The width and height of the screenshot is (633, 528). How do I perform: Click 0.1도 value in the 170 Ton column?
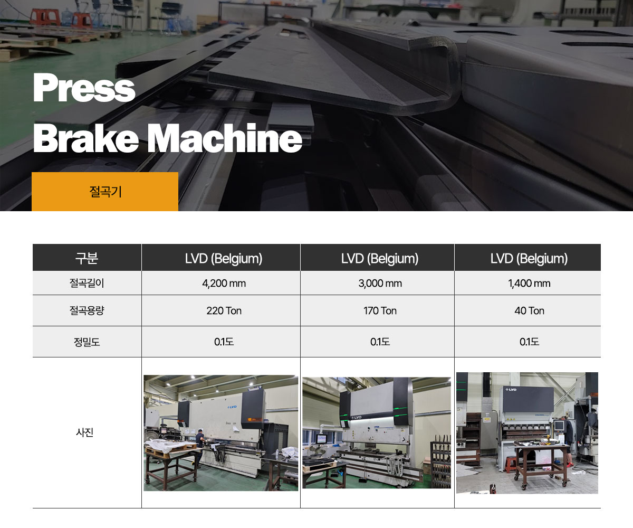tap(380, 342)
